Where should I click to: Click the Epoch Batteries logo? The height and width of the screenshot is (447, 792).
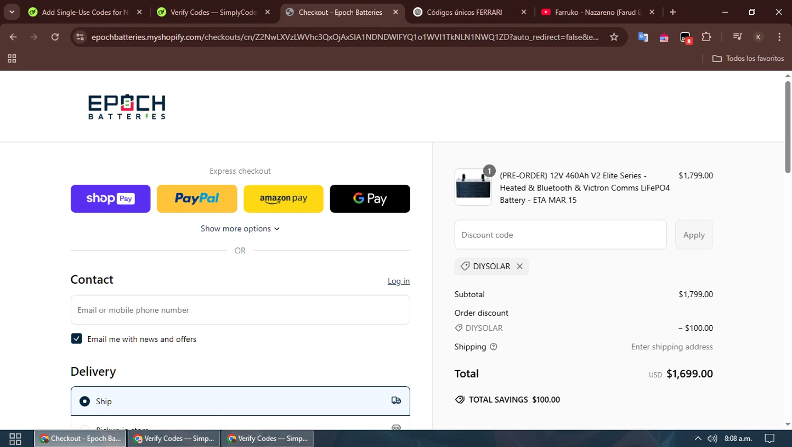tap(127, 107)
